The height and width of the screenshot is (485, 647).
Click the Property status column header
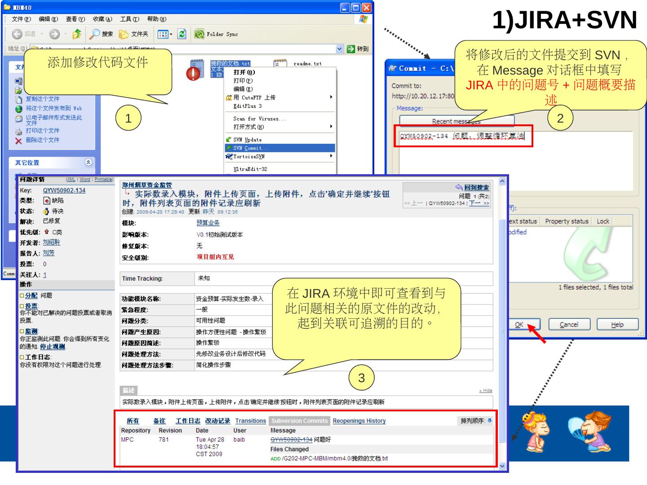point(567,221)
